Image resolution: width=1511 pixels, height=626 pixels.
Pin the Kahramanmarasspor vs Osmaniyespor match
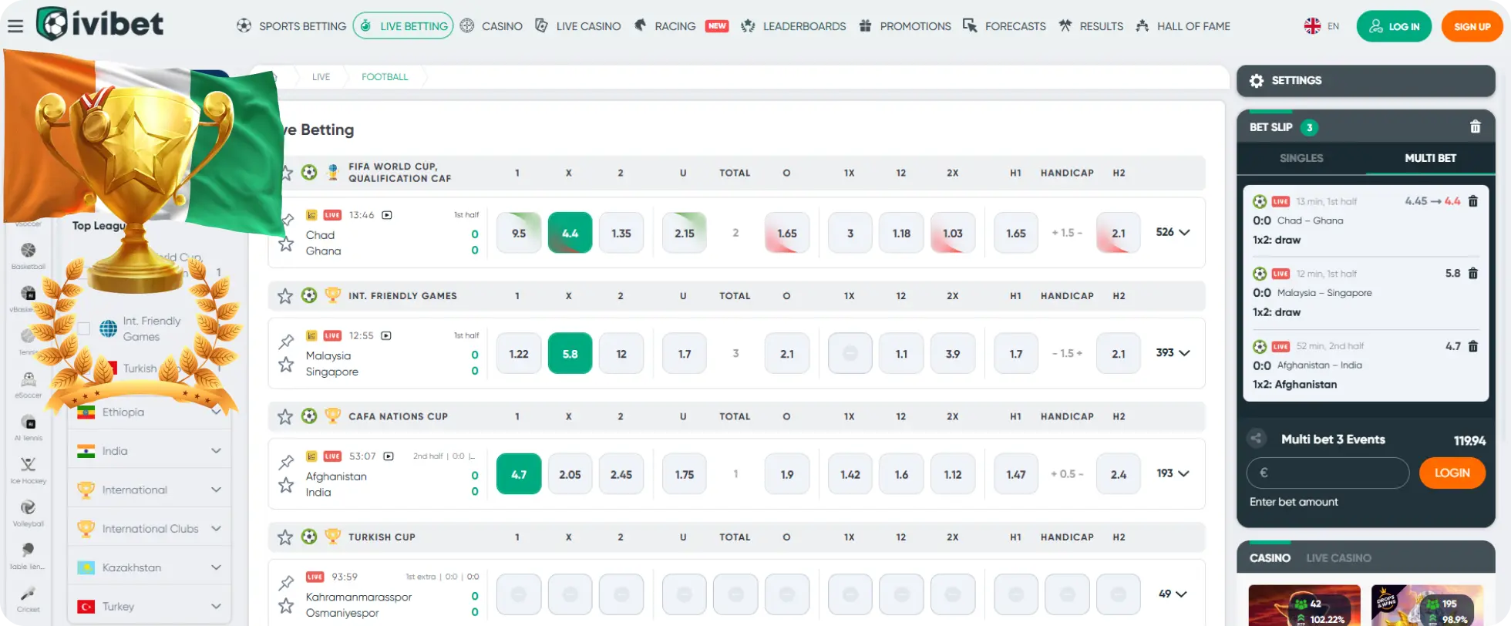(287, 582)
